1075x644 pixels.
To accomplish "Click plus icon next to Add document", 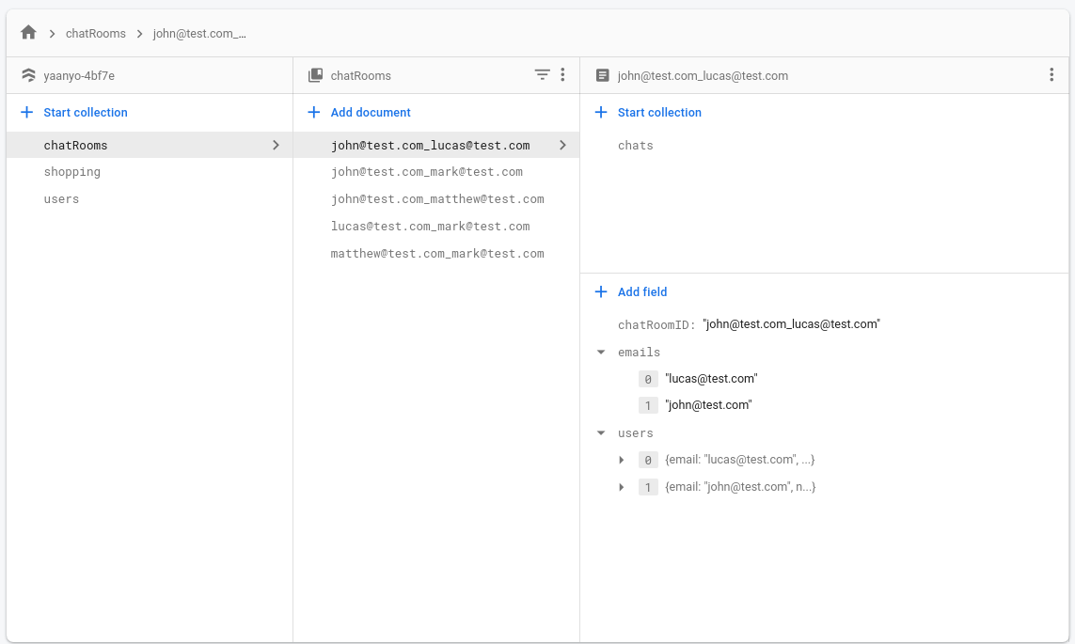I will pyautogui.click(x=314, y=112).
